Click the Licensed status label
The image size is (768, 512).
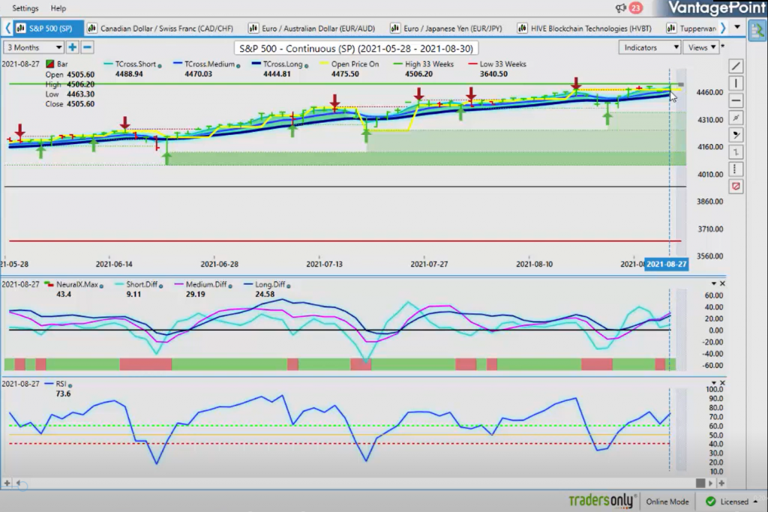coord(734,502)
